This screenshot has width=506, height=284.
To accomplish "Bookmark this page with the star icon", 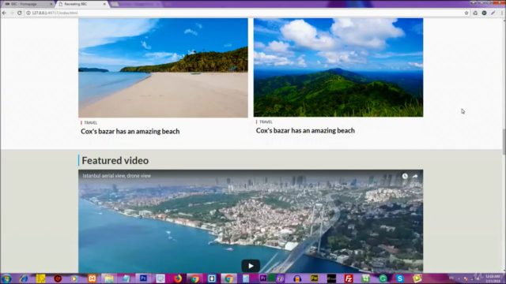I will click(x=466, y=13).
